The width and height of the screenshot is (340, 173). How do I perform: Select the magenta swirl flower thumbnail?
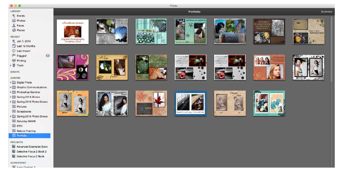(73, 68)
